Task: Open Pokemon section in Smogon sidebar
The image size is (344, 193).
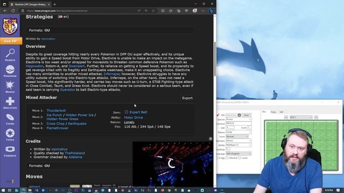Action: 10,71
